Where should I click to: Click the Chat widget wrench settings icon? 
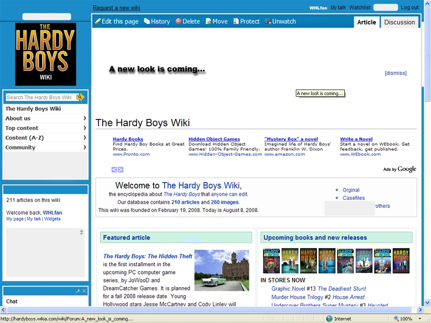[78, 291]
